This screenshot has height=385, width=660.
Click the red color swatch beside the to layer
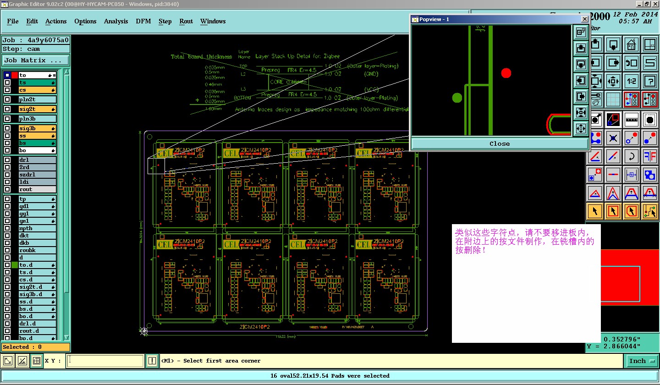[x=15, y=75]
